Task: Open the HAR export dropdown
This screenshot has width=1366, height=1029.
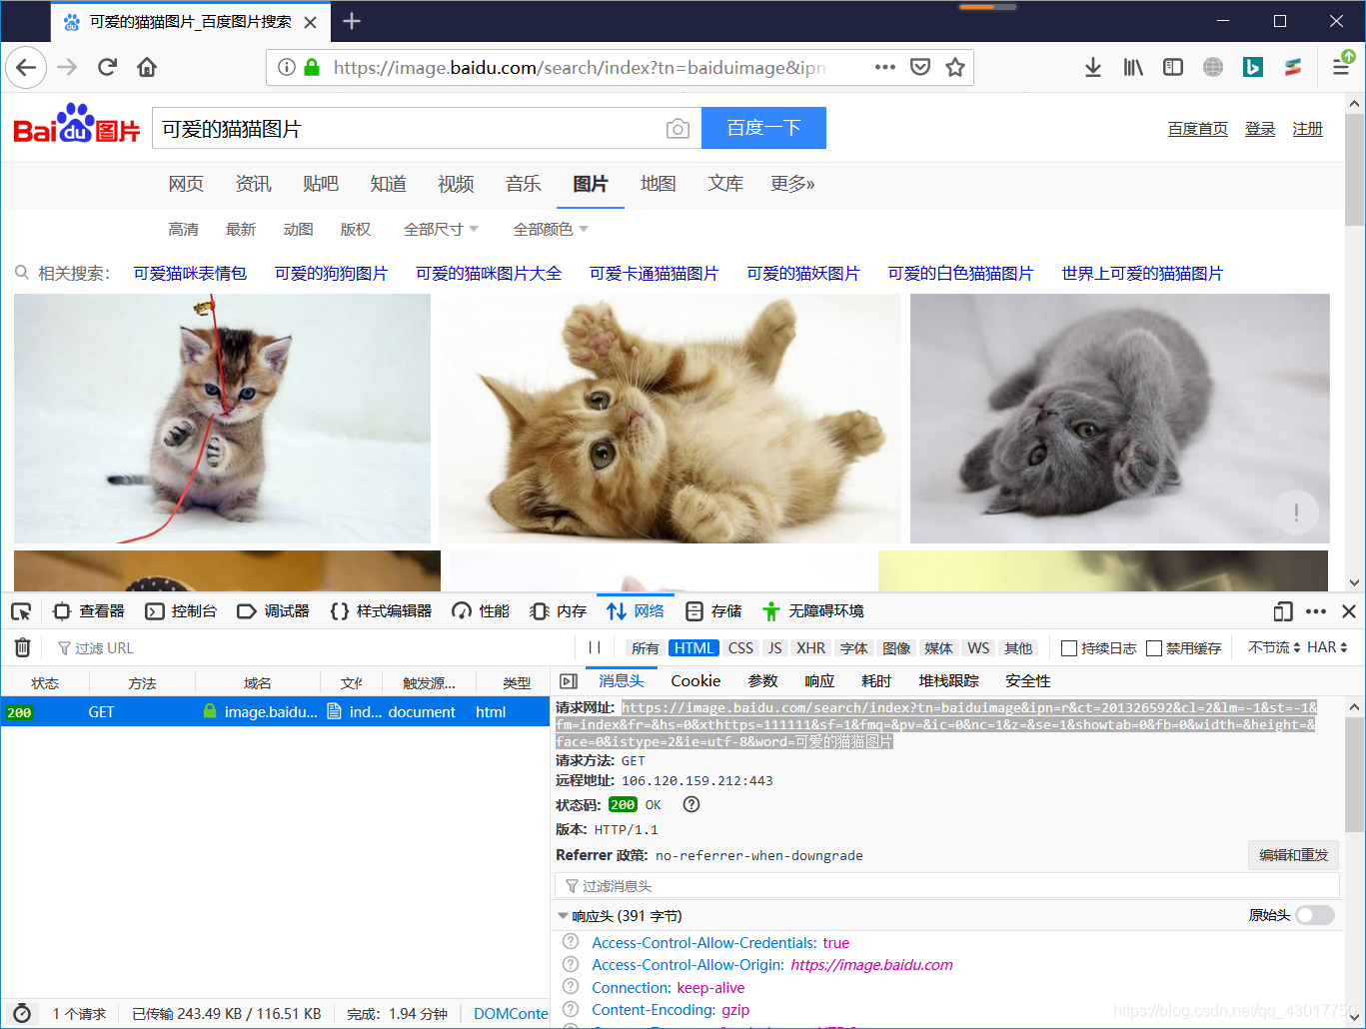Action: tap(1327, 647)
